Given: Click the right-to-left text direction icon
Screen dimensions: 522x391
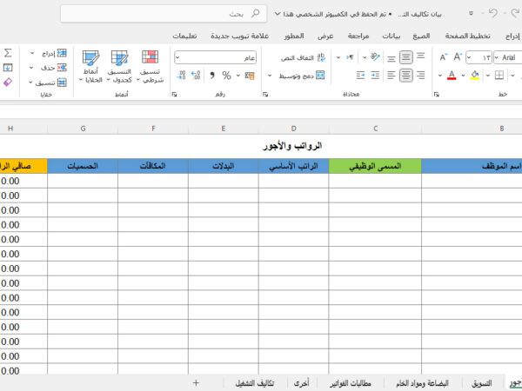Looking at the screenshot, I should click(x=350, y=57).
